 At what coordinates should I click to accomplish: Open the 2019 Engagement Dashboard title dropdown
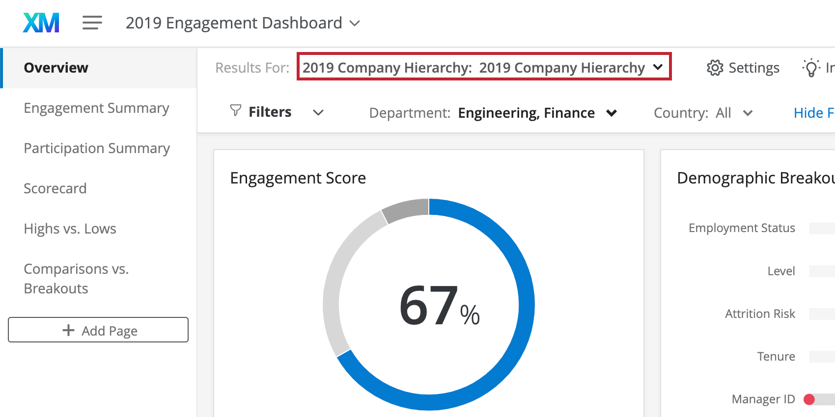243,23
